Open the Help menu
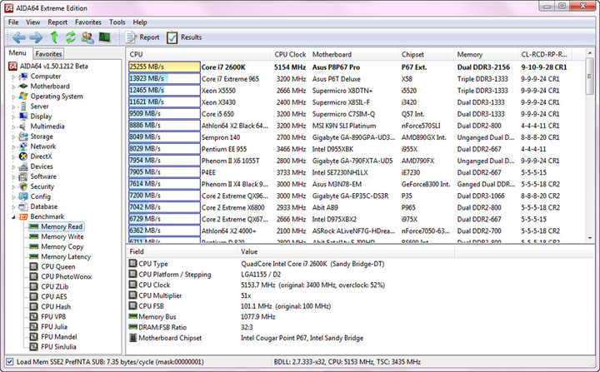This screenshot has height=372, width=600. [140, 22]
